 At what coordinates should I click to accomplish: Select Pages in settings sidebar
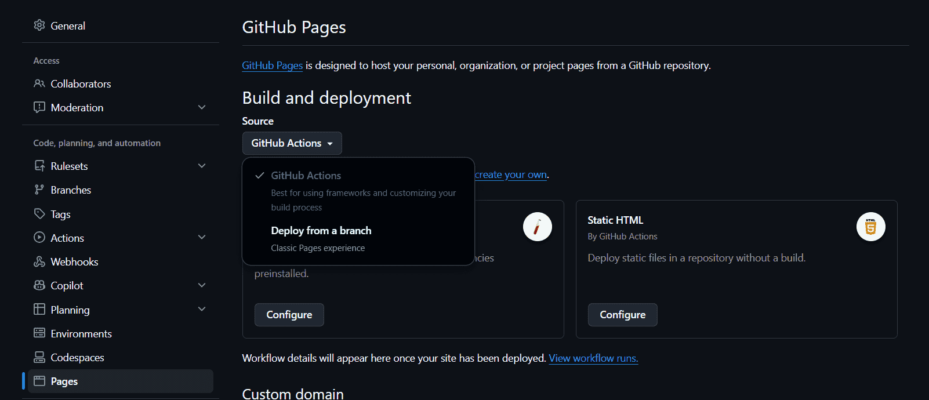pos(121,381)
